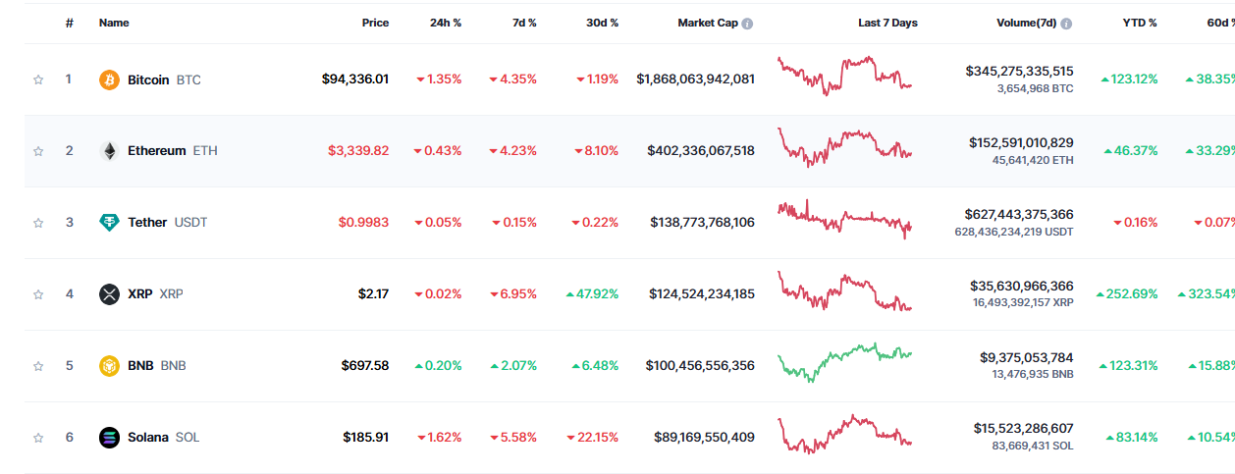The image size is (1235, 474).
Task: Toggle the watchlist star for Solana
Action: point(38,438)
